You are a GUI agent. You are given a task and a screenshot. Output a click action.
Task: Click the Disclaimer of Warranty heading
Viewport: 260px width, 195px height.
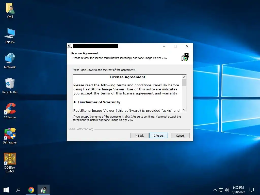click(99, 102)
